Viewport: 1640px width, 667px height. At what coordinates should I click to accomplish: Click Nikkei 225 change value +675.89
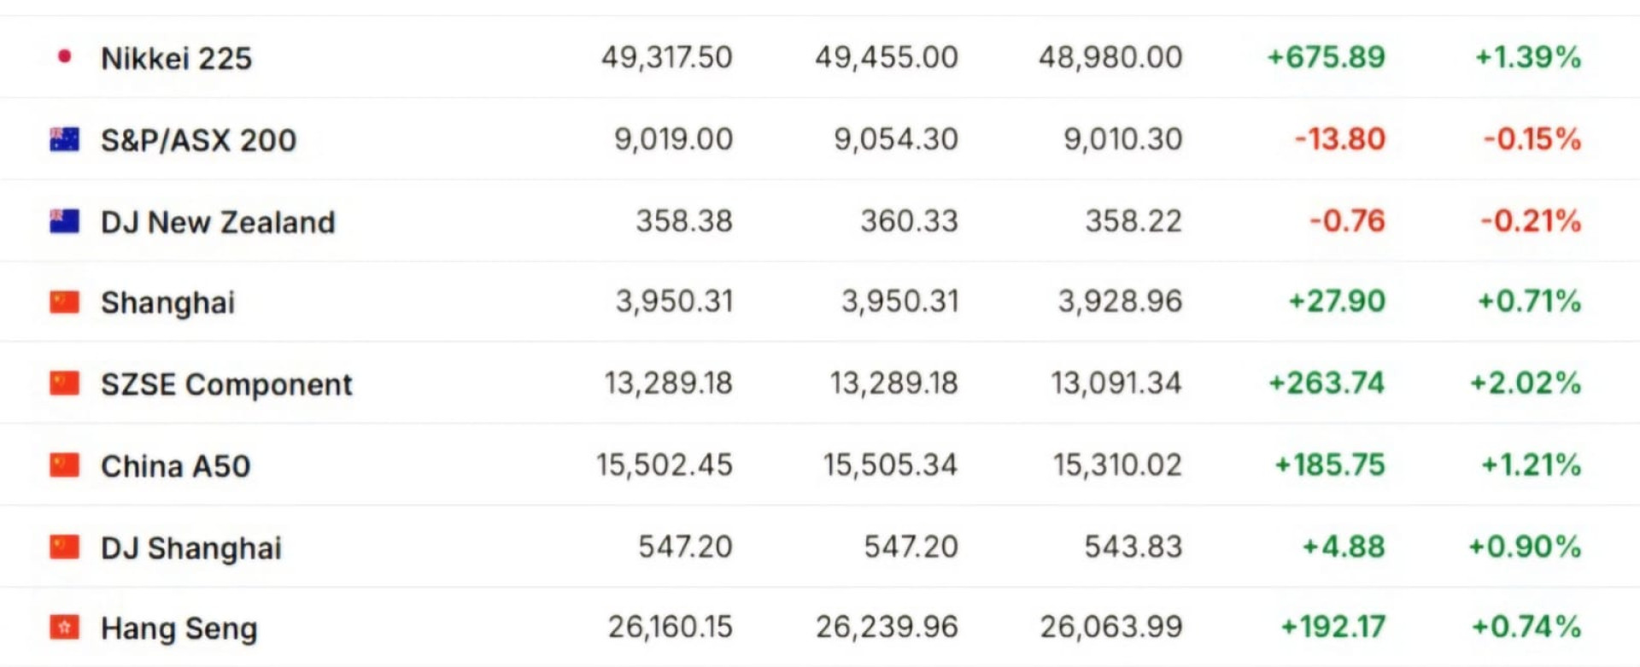pos(1326,57)
